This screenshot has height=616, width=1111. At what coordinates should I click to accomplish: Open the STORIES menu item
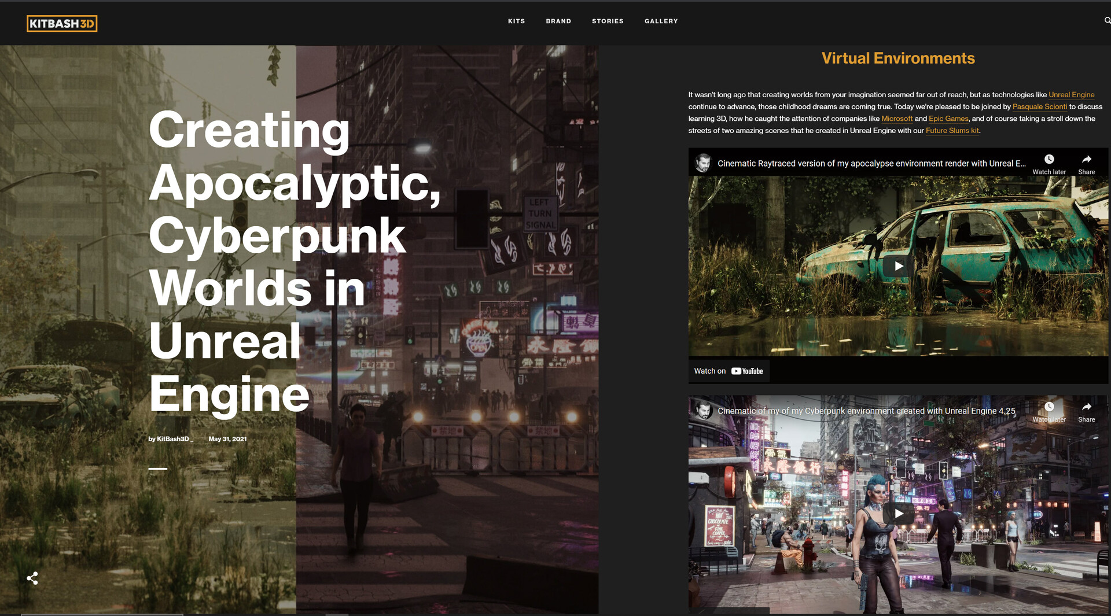[x=608, y=21]
